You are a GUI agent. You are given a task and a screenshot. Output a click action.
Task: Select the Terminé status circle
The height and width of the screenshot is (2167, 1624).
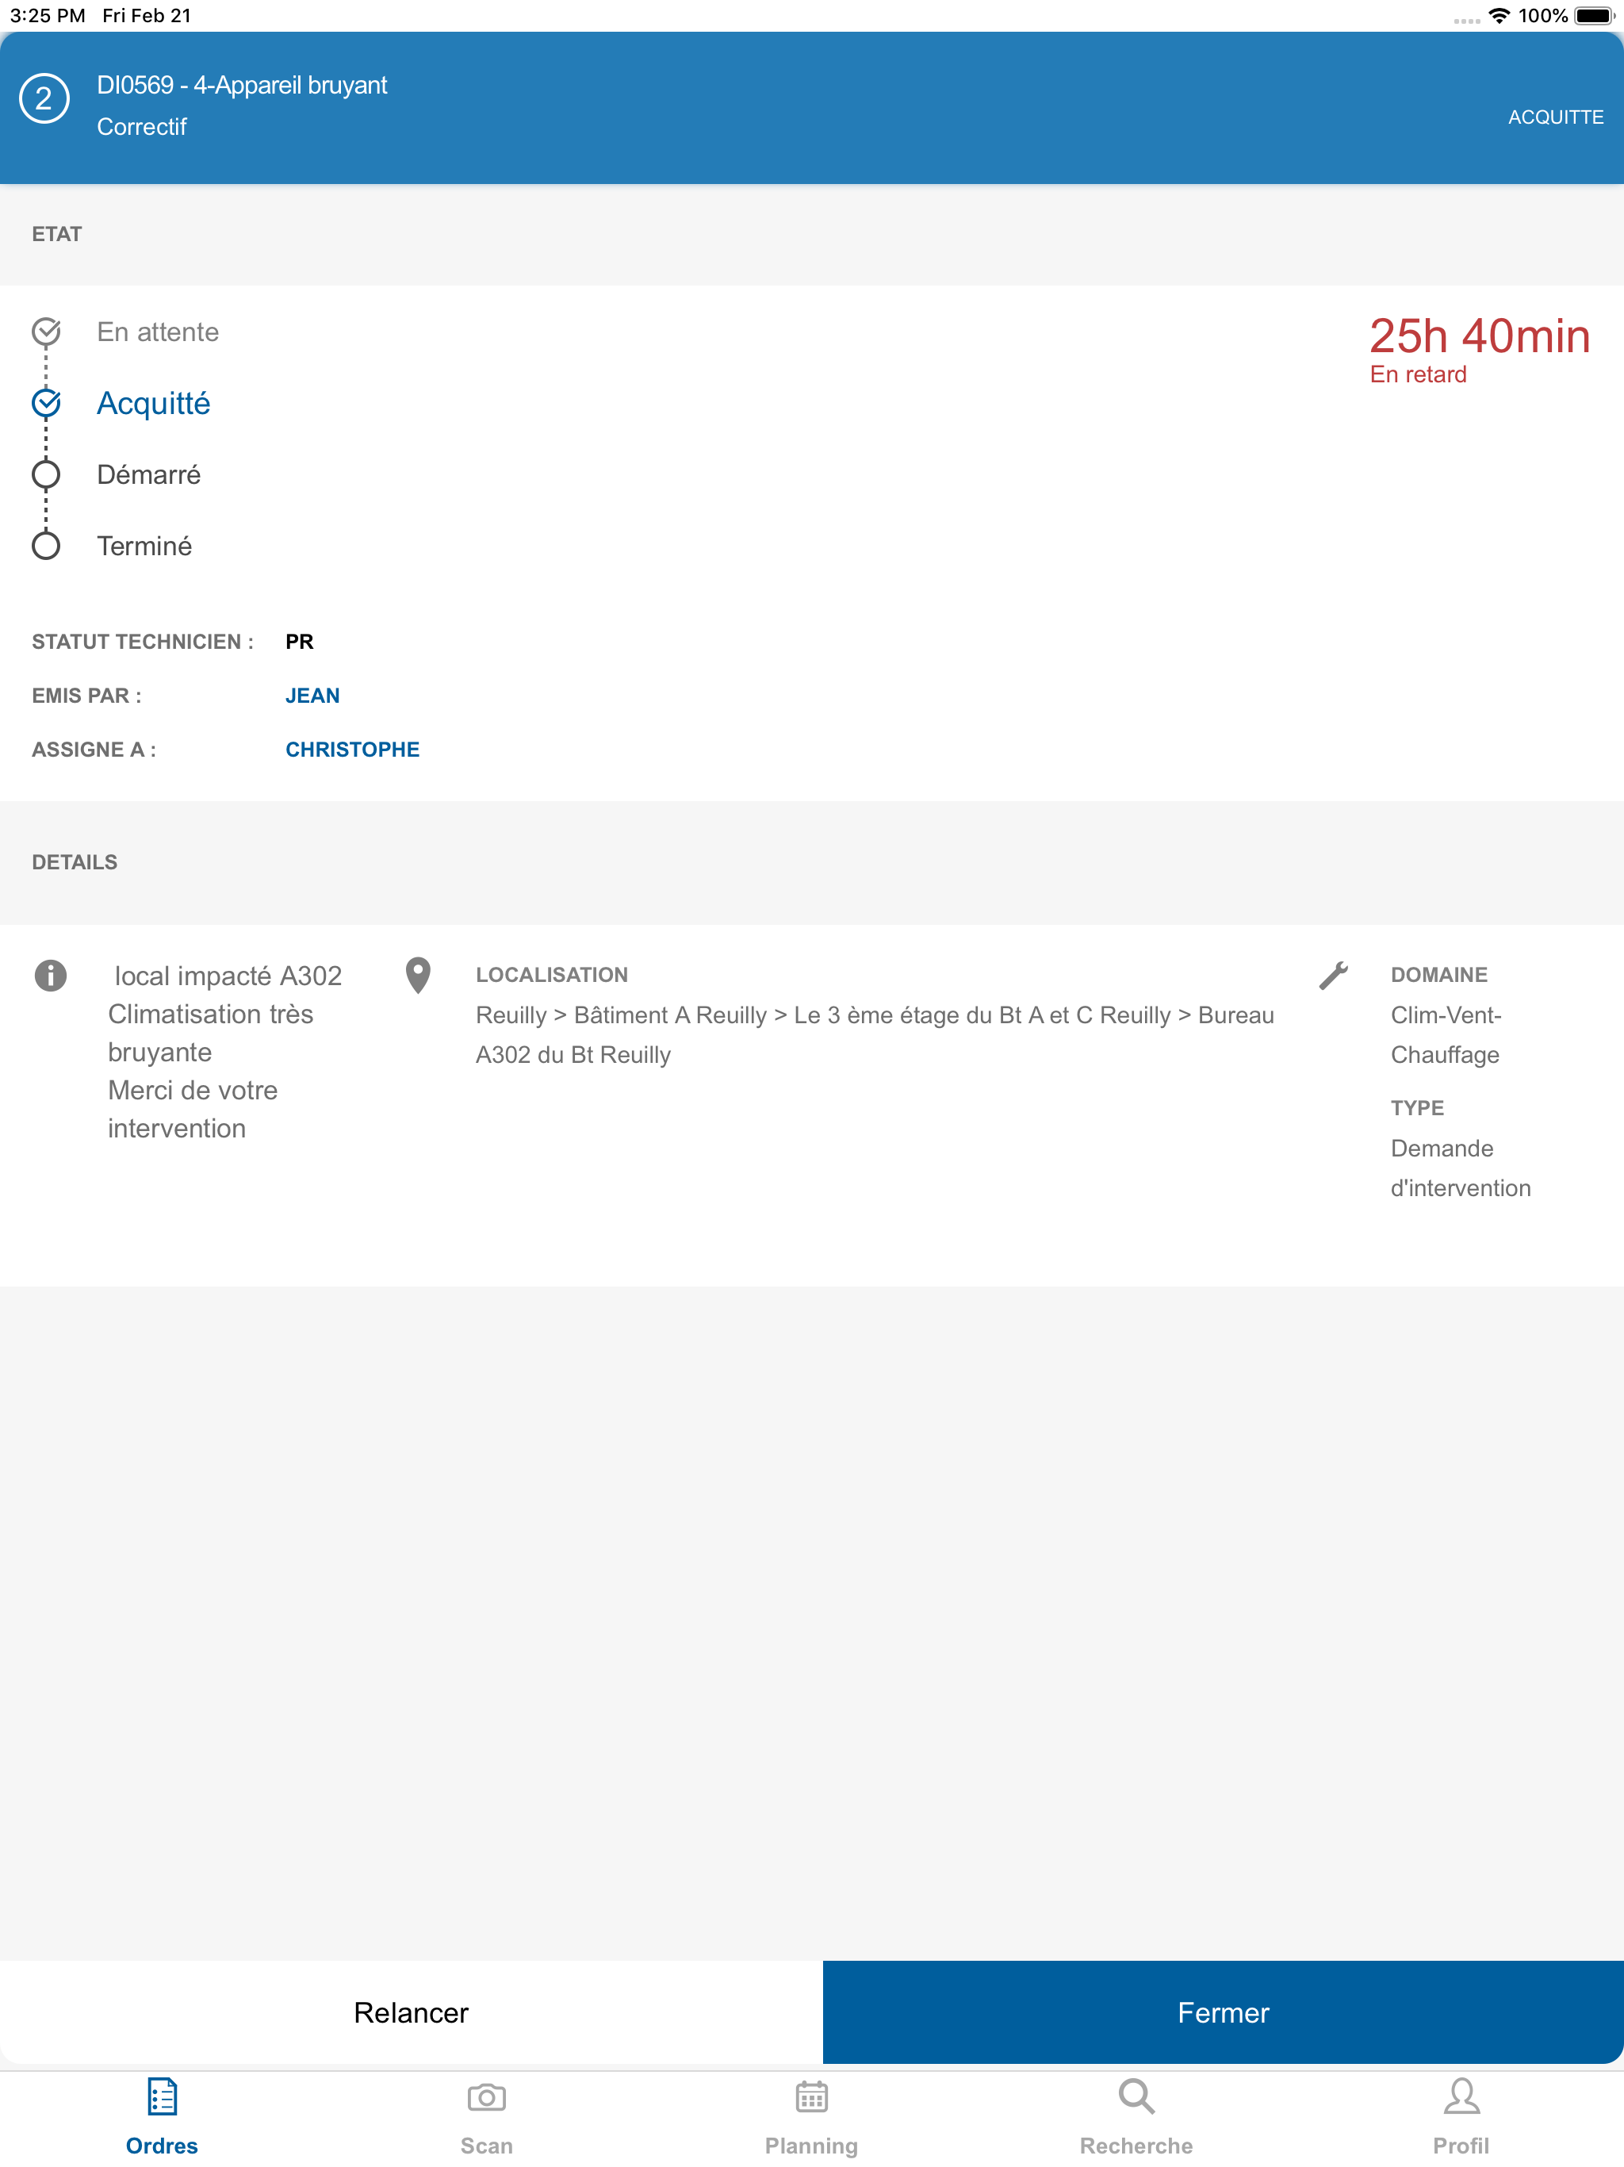(46, 547)
